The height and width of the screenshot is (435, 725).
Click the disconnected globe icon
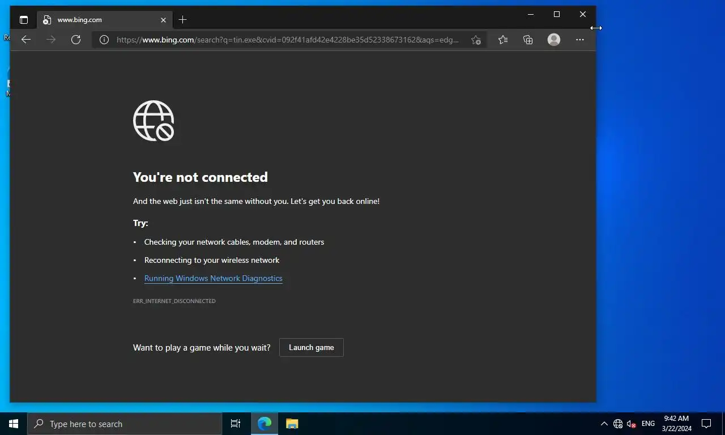tap(153, 121)
